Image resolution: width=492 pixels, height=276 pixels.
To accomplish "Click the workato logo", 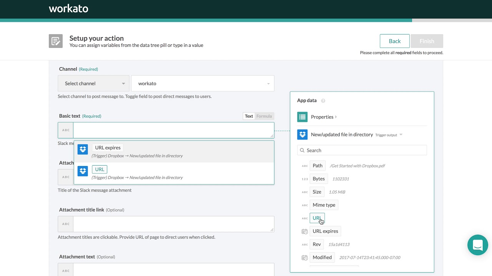I will tap(68, 9).
